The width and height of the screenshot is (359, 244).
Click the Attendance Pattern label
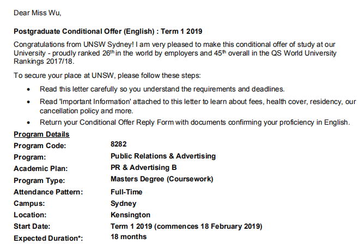[x=48, y=192]
